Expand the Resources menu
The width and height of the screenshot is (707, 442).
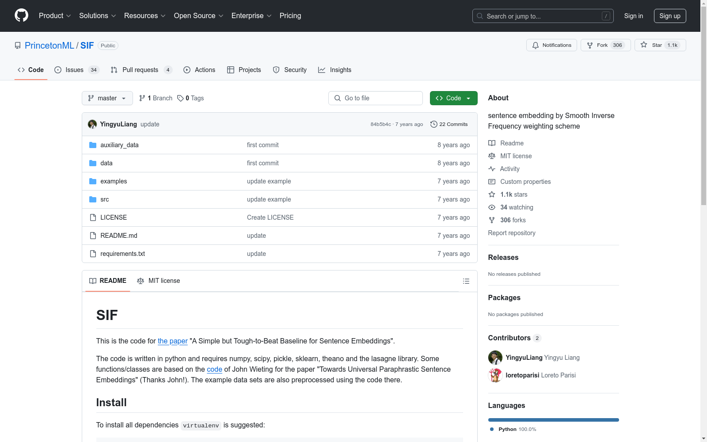[145, 15]
